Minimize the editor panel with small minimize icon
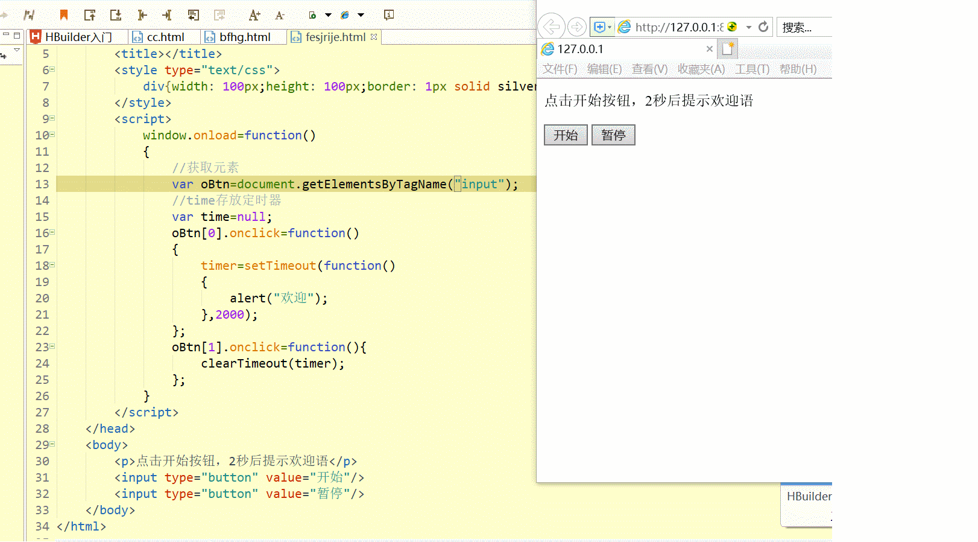The image size is (978, 542). click(5, 35)
